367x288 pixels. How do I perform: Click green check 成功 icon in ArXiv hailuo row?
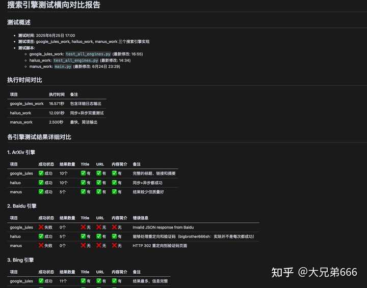(41, 183)
